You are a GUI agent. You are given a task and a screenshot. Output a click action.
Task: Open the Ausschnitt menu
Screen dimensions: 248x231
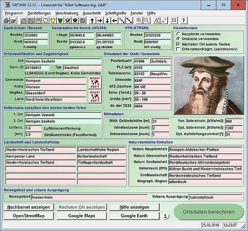(92, 13)
